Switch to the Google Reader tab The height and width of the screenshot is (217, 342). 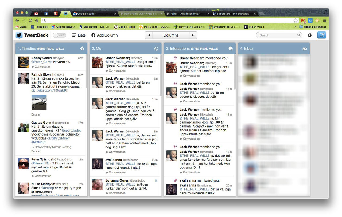[x=94, y=14]
